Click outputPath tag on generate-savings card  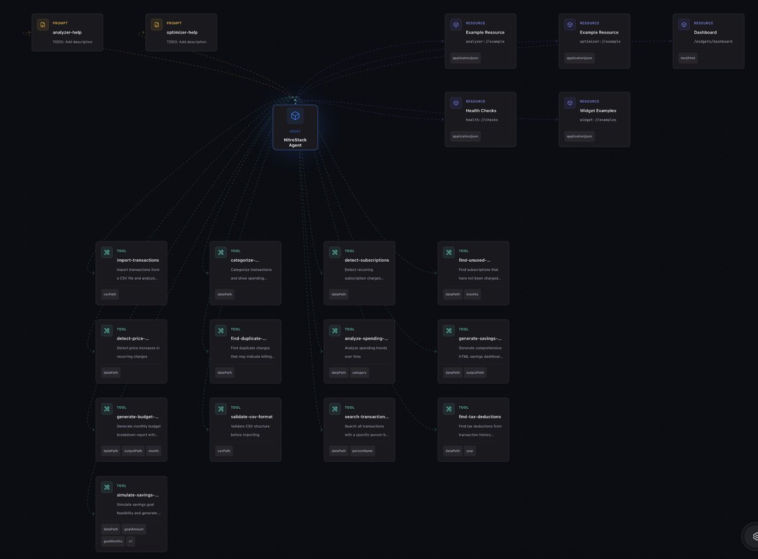coord(474,372)
